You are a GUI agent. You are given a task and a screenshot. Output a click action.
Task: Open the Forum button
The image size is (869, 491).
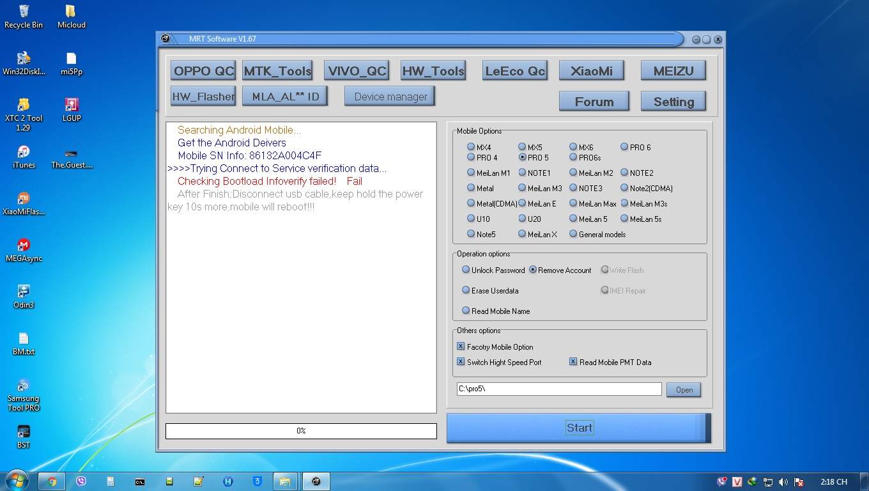594,101
